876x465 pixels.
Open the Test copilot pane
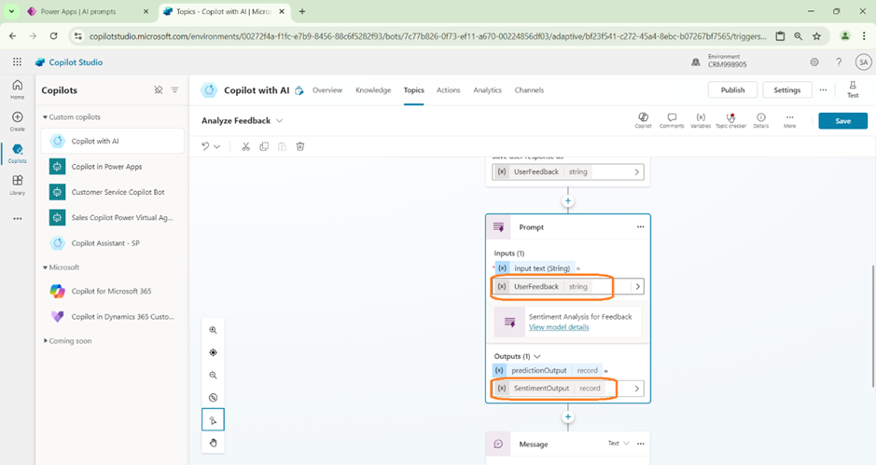coord(852,89)
